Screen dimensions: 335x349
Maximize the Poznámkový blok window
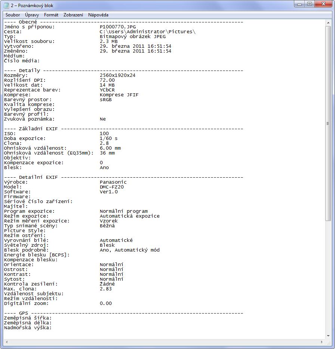pyautogui.click(x=310, y=4)
